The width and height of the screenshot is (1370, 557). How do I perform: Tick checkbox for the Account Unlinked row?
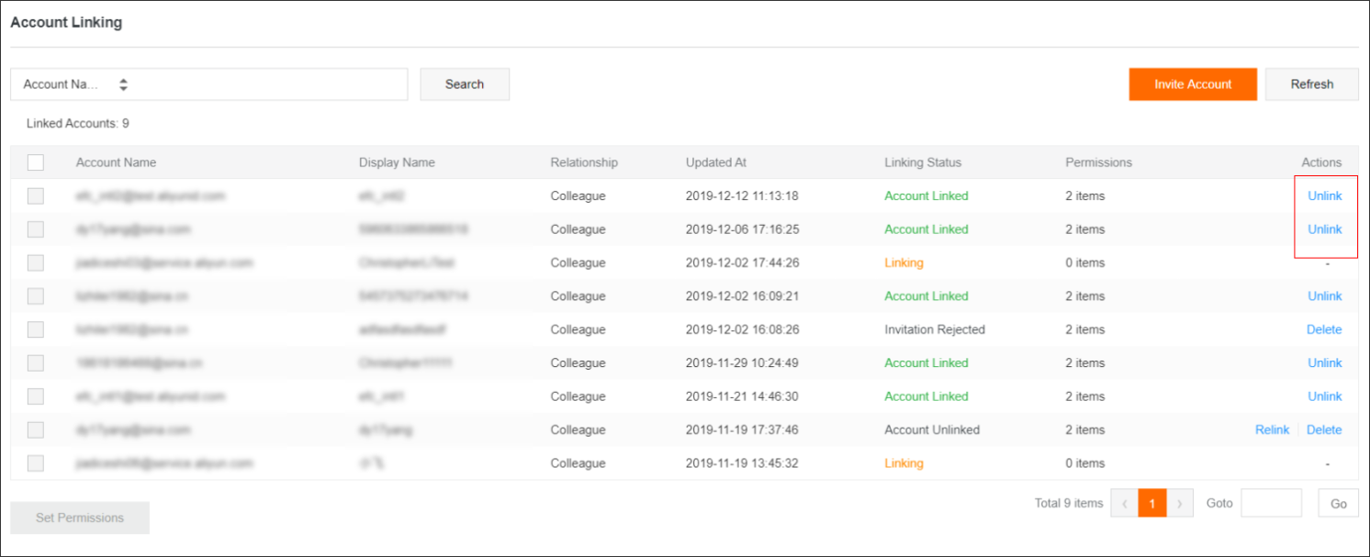click(x=36, y=429)
